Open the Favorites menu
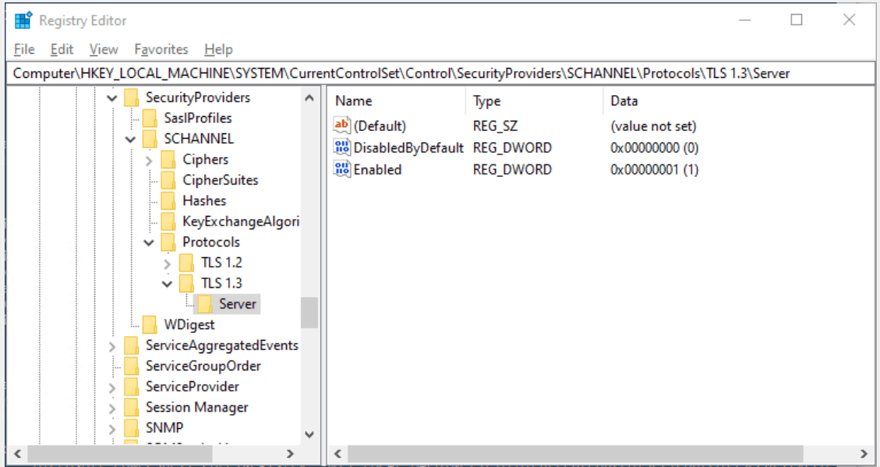 (x=161, y=49)
